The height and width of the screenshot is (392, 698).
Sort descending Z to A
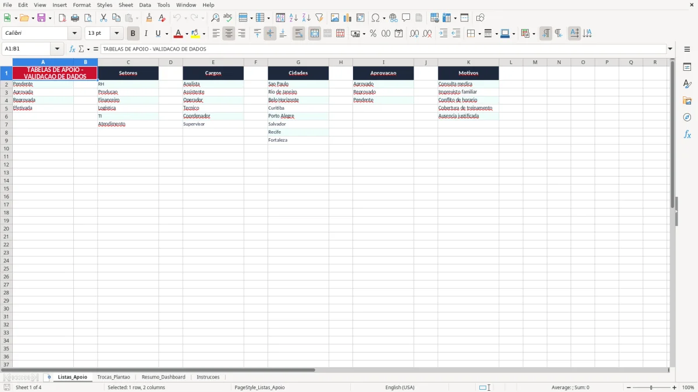coord(306,18)
